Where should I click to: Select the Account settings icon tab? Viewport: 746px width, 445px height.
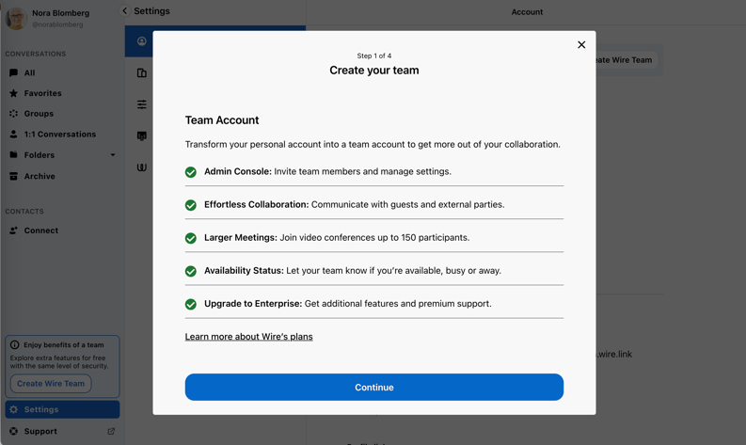(x=142, y=41)
